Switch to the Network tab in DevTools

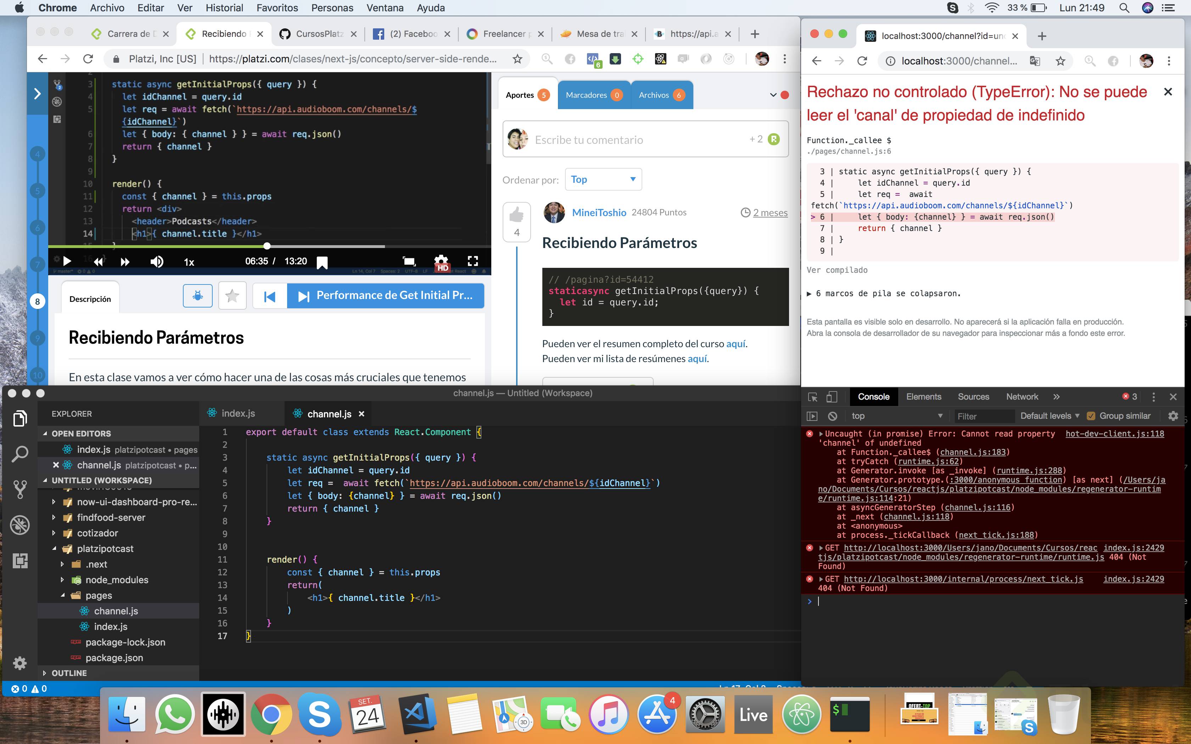[x=1022, y=396]
